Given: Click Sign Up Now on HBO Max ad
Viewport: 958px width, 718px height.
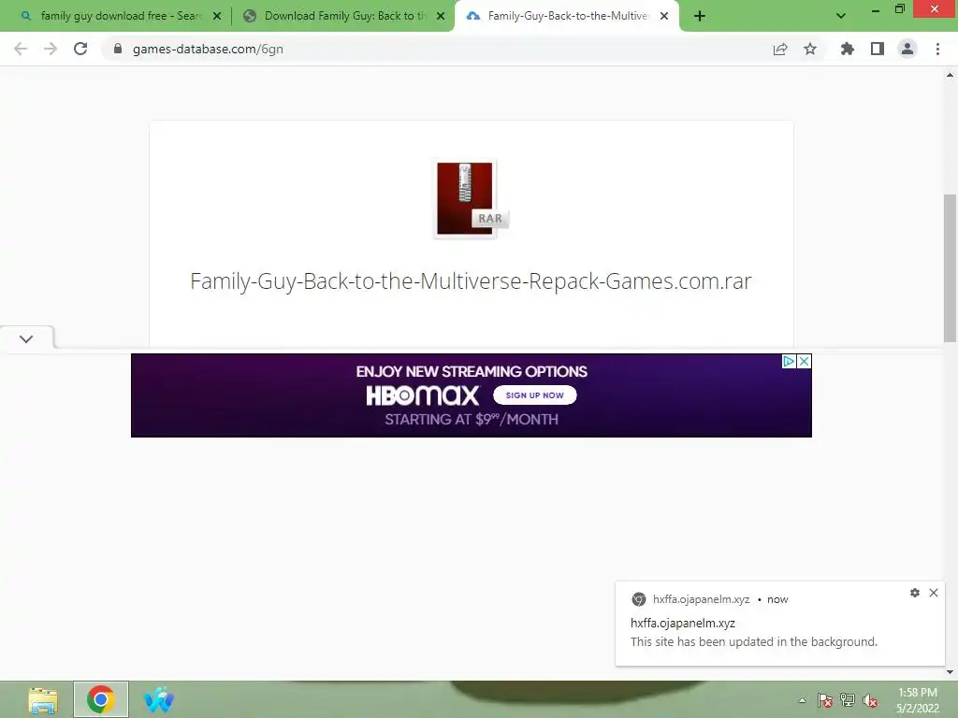Looking at the screenshot, I should click(534, 395).
